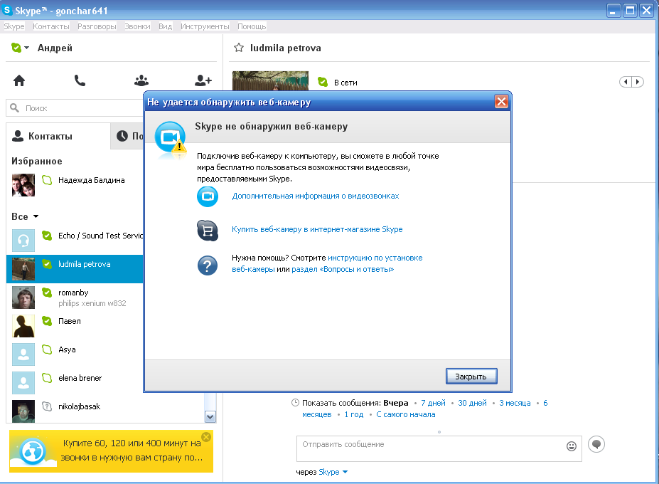
Task: Close the yellow minutes ad banner
Action: pyautogui.click(x=206, y=436)
